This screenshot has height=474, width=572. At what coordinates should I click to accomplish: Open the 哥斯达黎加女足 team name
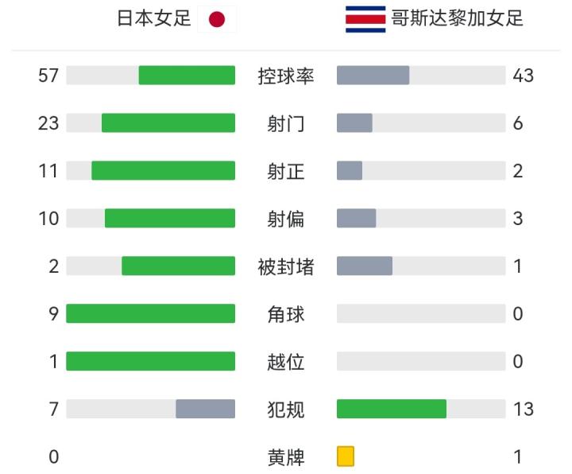click(458, 19)
